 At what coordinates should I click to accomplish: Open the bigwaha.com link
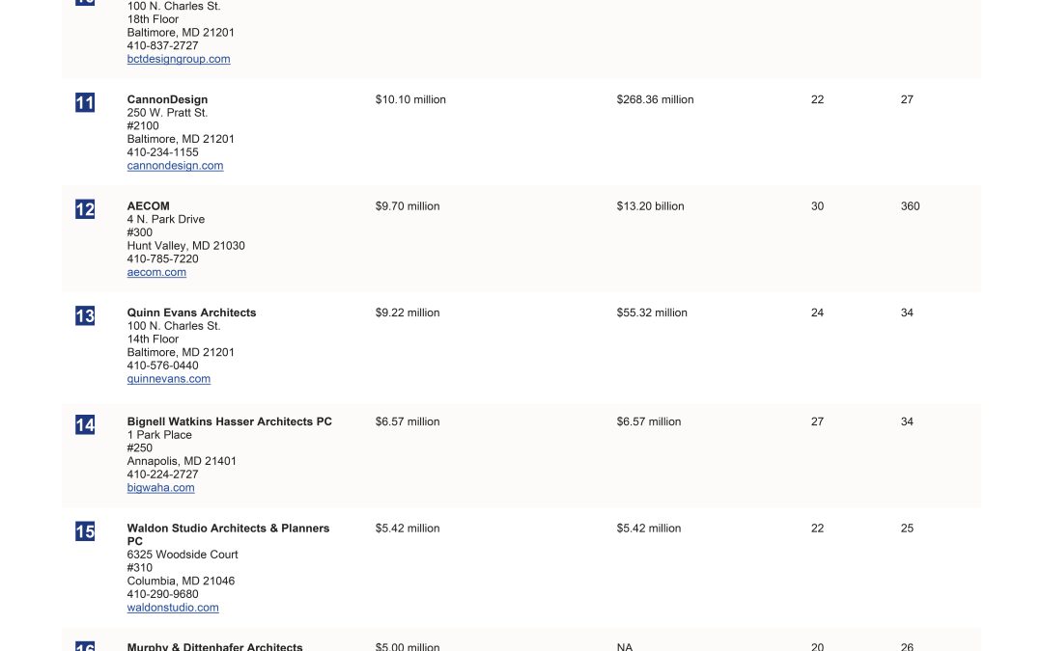(160, 488)
